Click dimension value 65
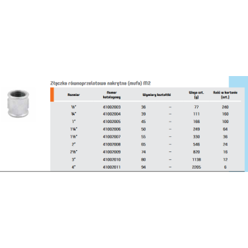 (144, 144)
